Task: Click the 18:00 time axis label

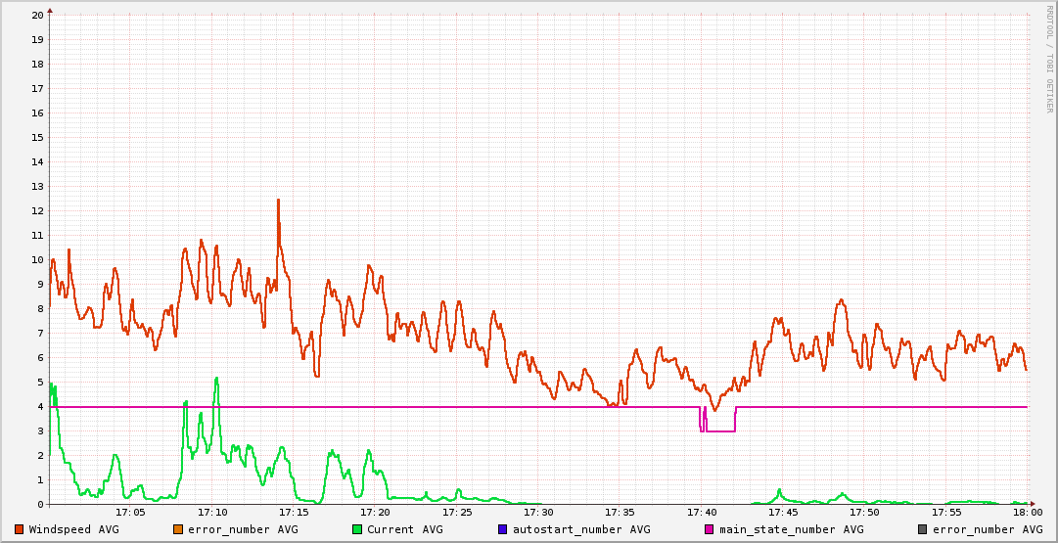Action: (1027, 512)
